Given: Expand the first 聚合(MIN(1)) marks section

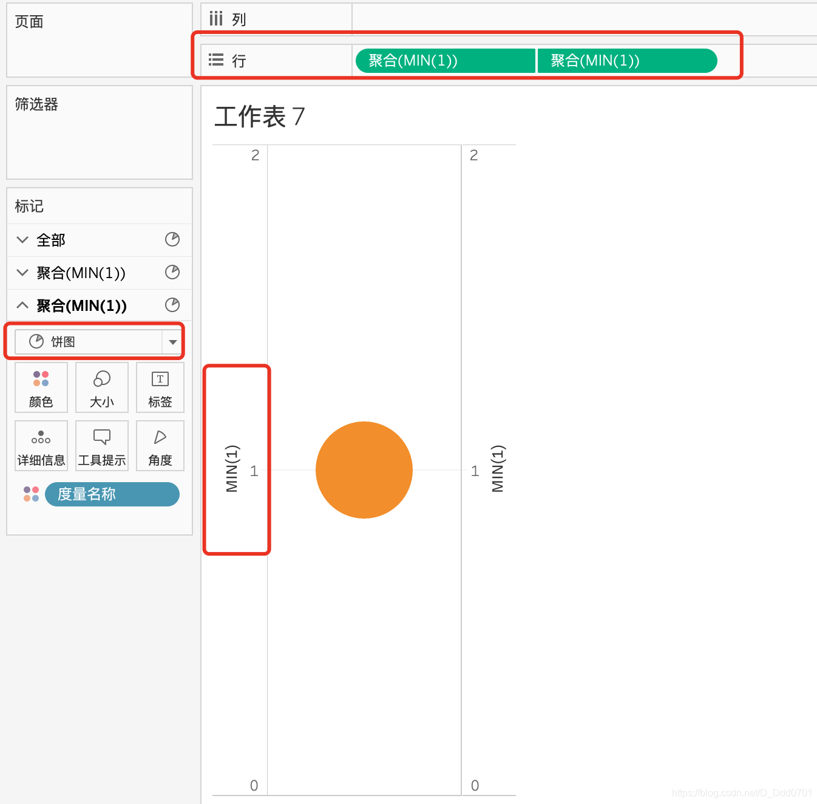Looking at the screenshot, I should point(22,273).
